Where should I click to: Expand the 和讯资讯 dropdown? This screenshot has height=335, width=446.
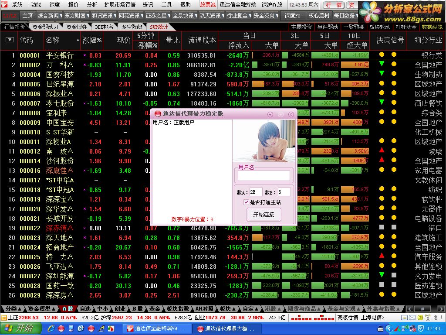(x=104, y=15)
